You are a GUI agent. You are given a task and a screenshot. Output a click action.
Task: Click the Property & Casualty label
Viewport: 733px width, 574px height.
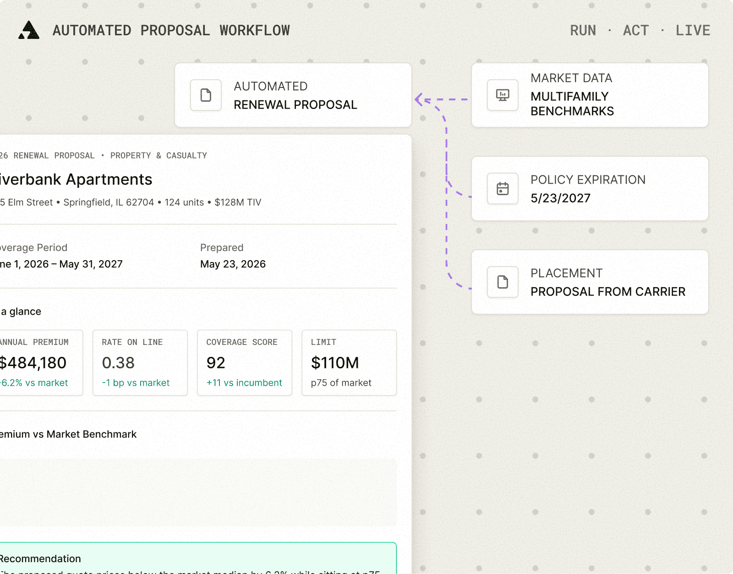point(159,156)
